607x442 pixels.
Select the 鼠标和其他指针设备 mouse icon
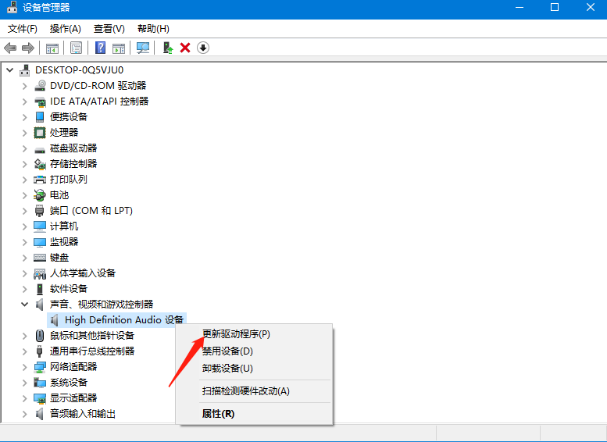click(x=40, y=336)
